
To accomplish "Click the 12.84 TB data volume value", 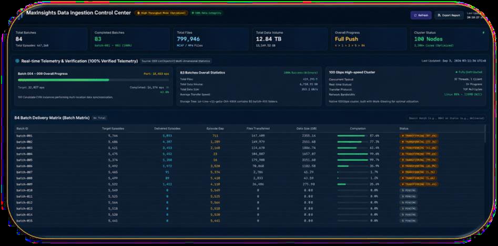I will pyautogui.click(x=268, y=39).
